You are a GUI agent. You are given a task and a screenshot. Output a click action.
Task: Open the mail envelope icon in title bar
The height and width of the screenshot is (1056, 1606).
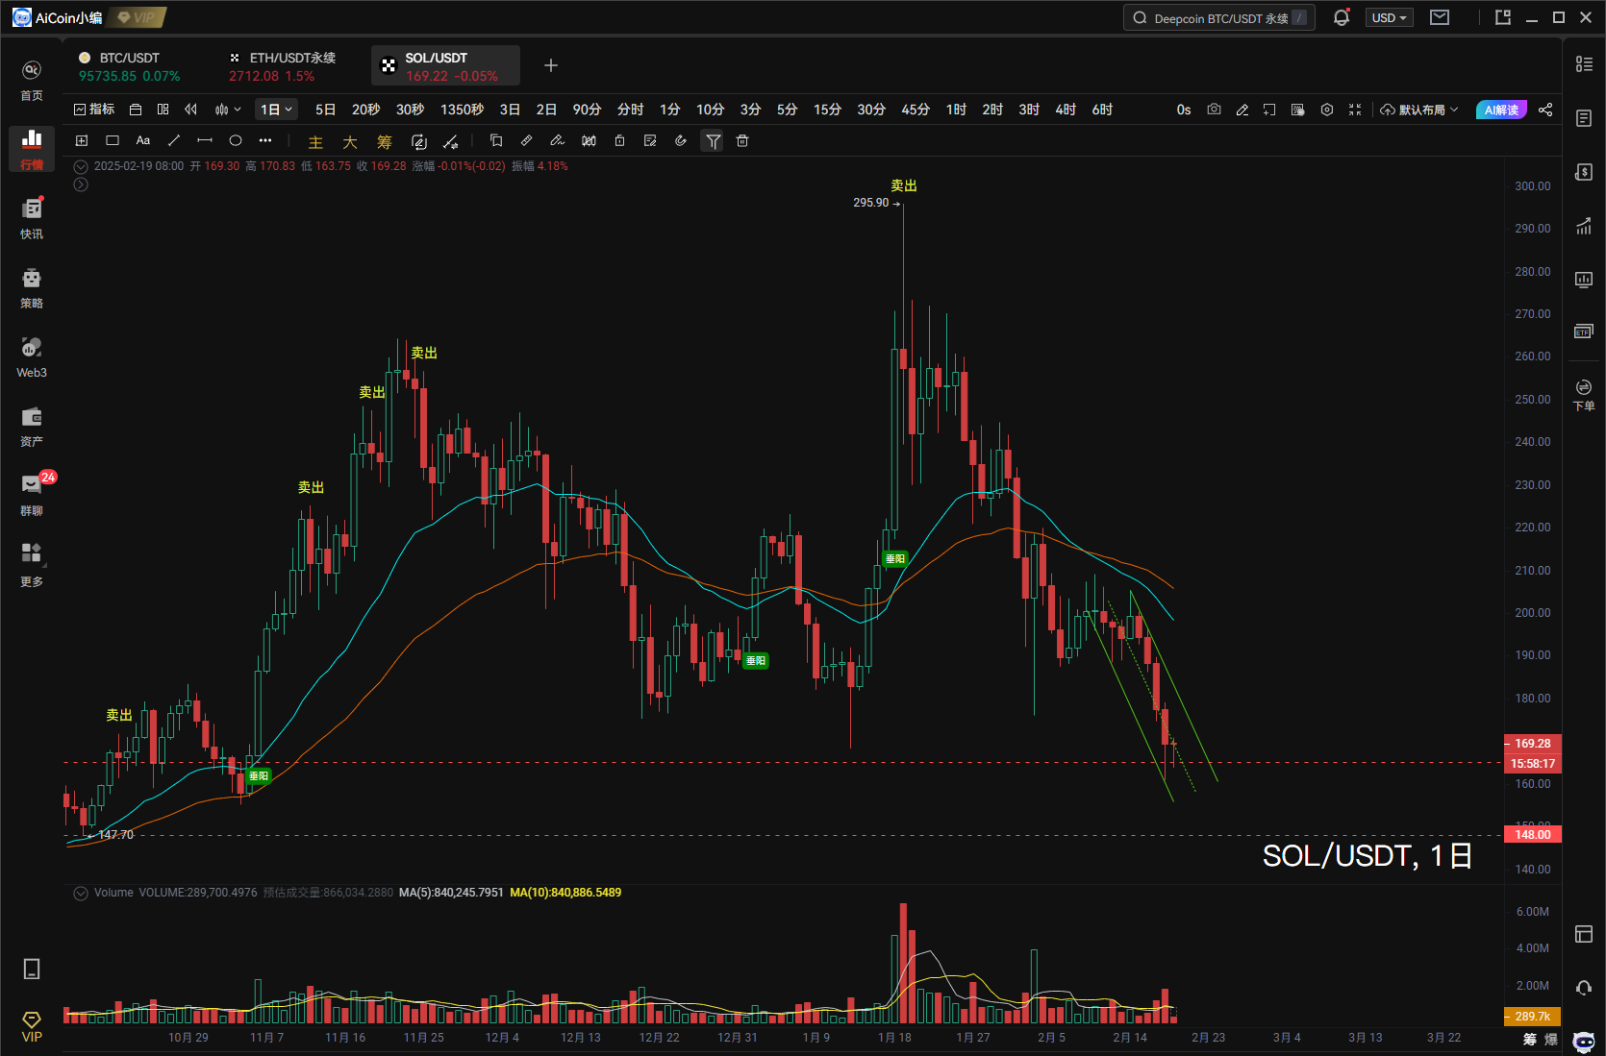point(1440,17)
